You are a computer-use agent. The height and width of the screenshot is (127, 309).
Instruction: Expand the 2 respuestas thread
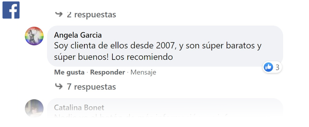click(91, 14)
